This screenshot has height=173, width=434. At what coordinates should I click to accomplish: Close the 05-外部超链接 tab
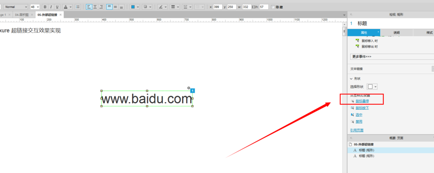point(60,15)
